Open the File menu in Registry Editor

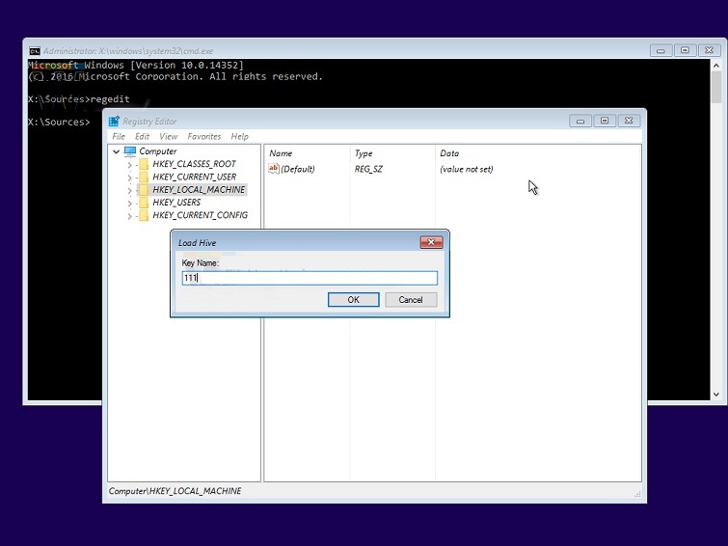click(x=119, y=137)
